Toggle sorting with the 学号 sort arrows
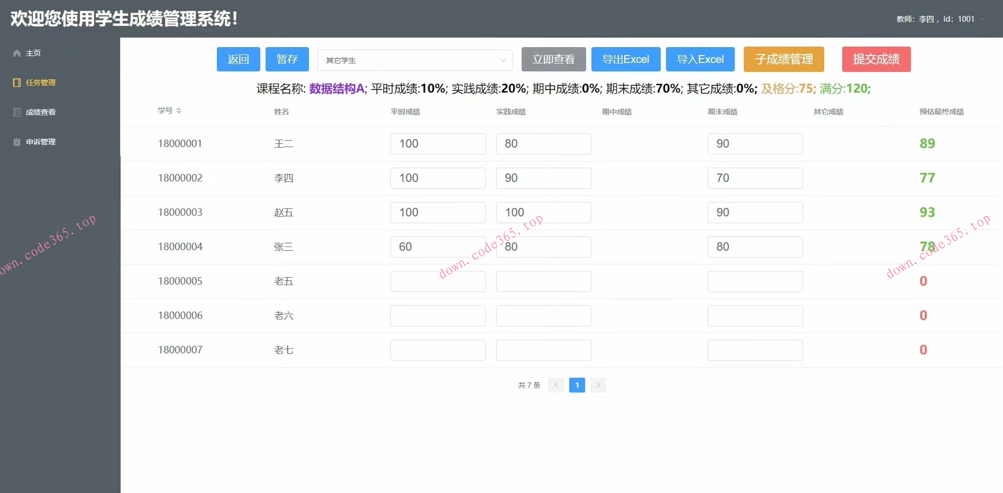This screenshot has height=493, width=1003. (x=179, y=111)
